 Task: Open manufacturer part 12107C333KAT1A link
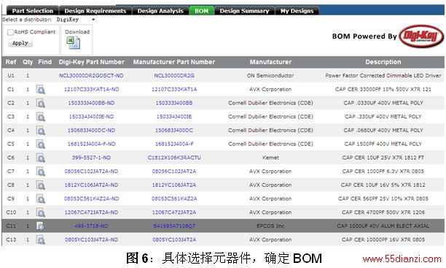(174, 89)
